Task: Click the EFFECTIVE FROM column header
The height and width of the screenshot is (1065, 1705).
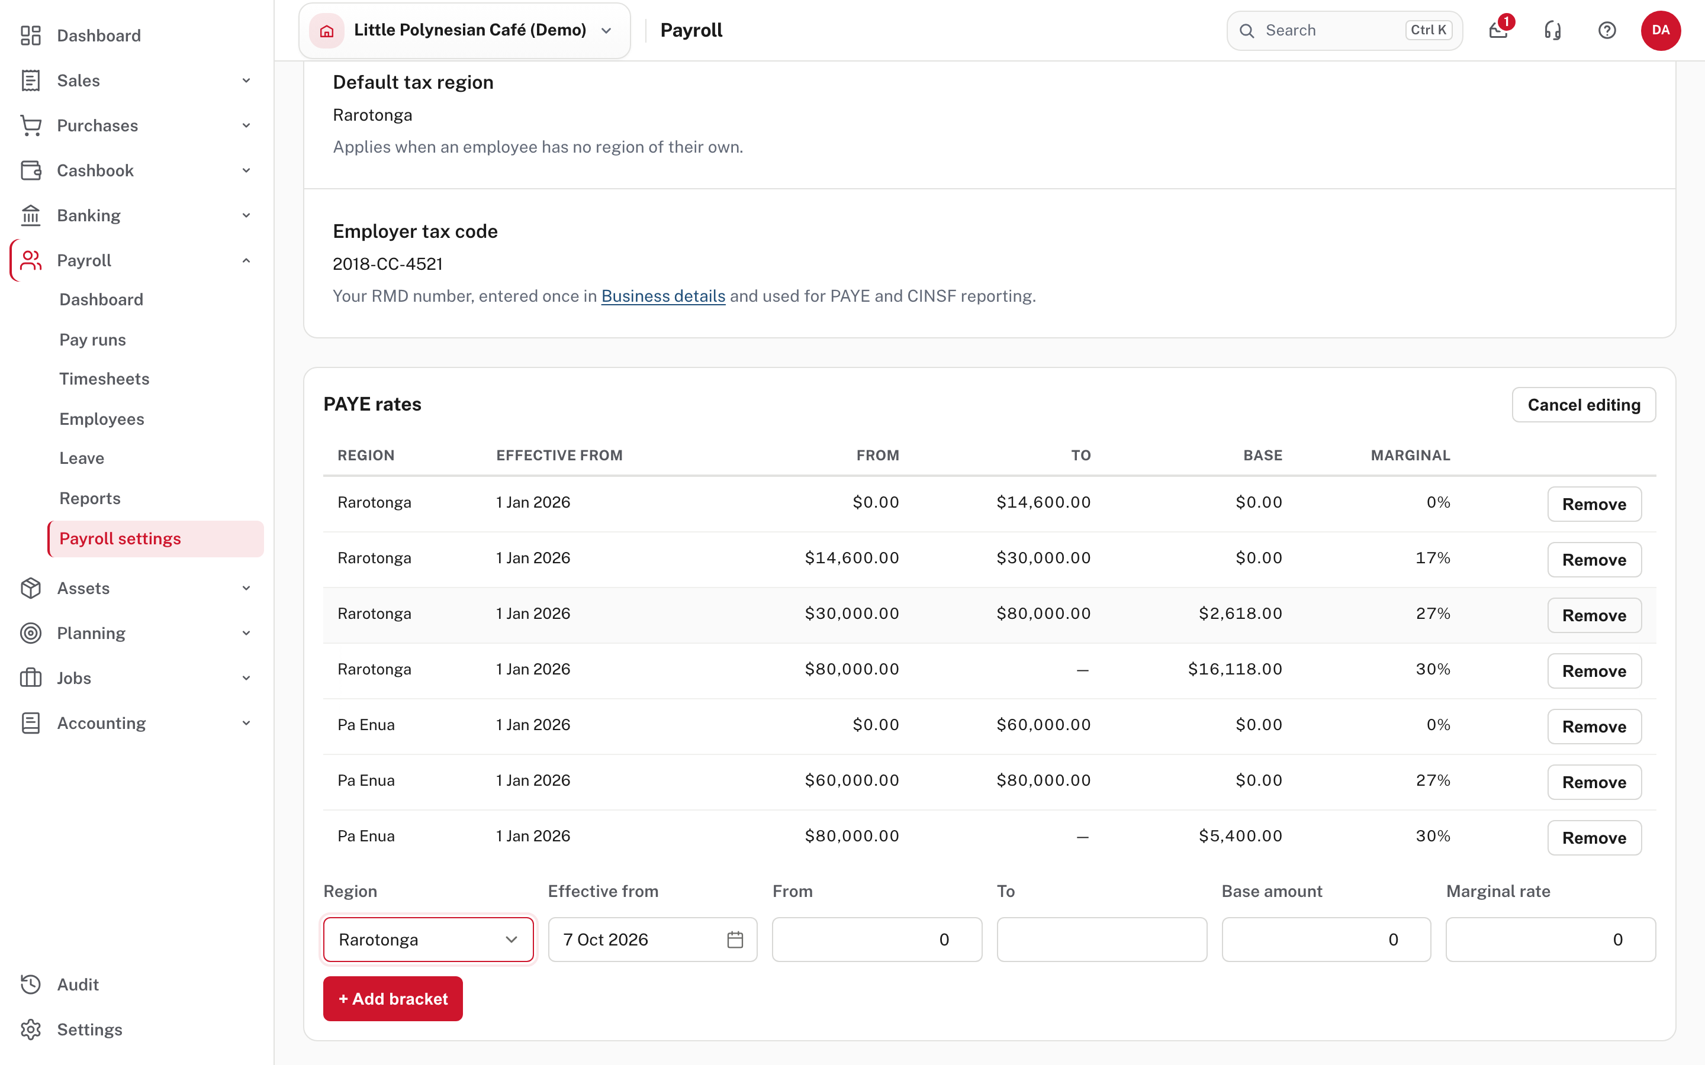Action: click(559, 456)
